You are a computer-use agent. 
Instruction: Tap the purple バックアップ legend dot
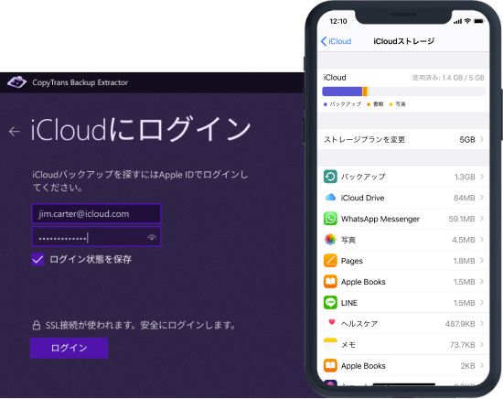pos(326,104)
